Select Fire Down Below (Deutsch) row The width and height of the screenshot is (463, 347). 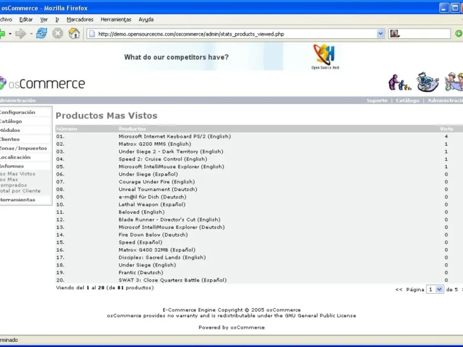click(x=259, y=235)
